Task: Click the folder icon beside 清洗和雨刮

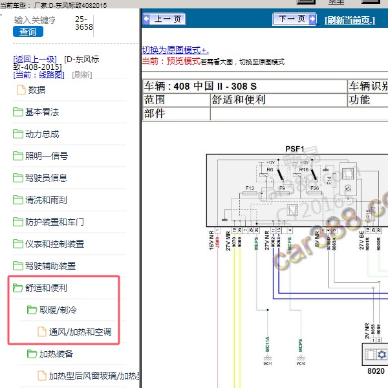Action: [18, 200]
